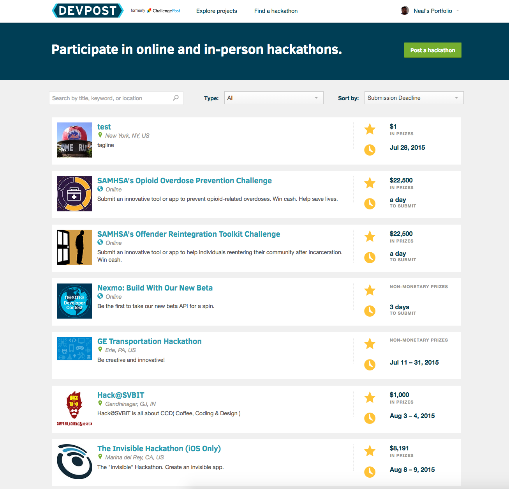Image resolution: width=509 pixels, height=489 pixels.
Task: Open SAMHSA's Opioid Overdose Prevention Challenge
Action: (185, 181)
